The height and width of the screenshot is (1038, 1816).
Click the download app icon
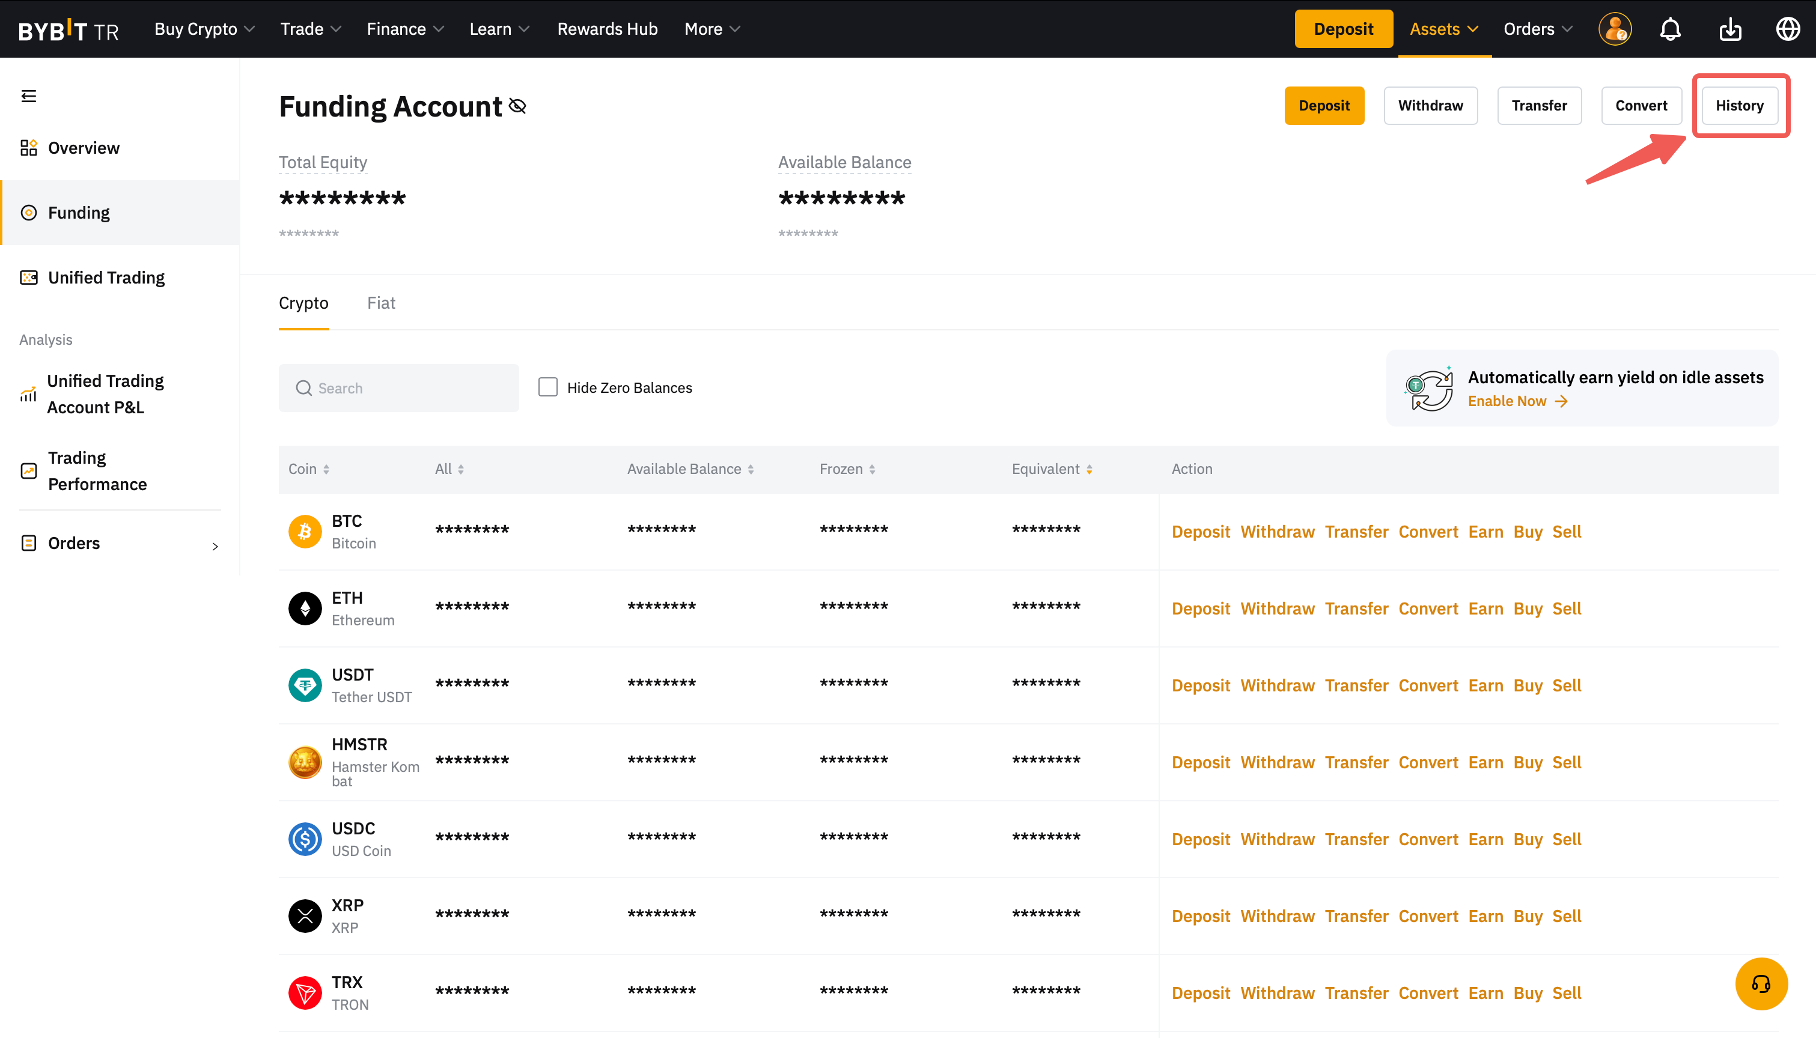click(x=1729, y=29)
